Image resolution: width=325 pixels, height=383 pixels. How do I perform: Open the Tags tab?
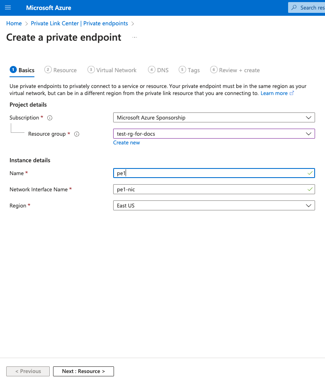point(193,70)
